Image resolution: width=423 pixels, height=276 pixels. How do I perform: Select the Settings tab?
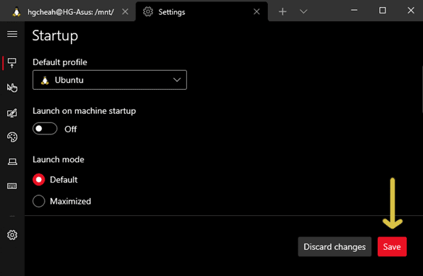202,11
